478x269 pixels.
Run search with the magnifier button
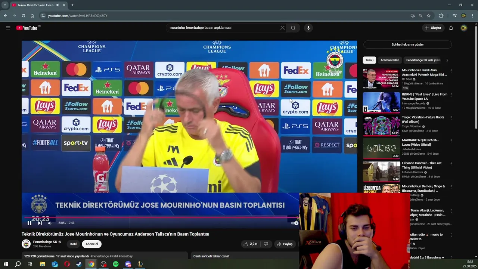pyautogui.click(x=293, y=28)
